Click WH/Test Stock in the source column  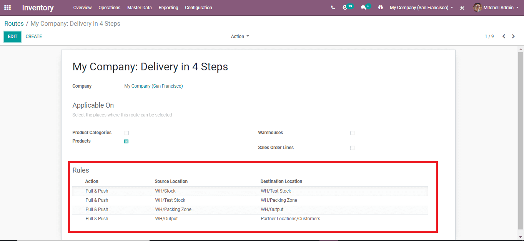[x=170, y=200]
